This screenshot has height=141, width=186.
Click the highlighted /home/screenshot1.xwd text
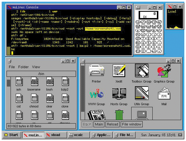click(103, 29)
